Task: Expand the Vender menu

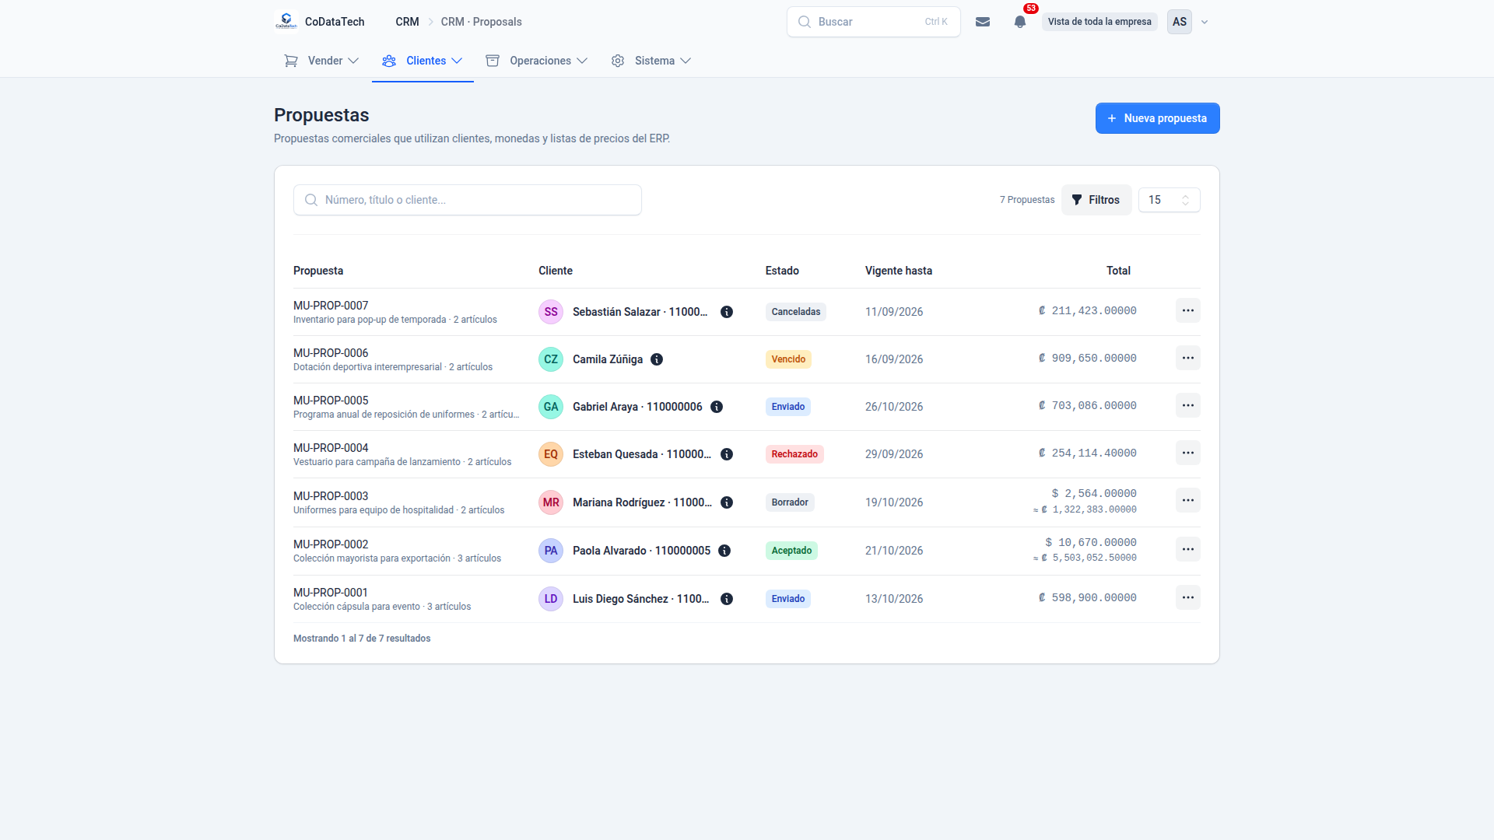Action: click(321, 61)
